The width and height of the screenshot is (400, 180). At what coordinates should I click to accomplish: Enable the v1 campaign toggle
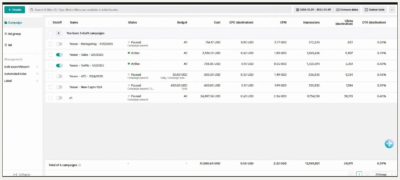[x=59, y=98]
